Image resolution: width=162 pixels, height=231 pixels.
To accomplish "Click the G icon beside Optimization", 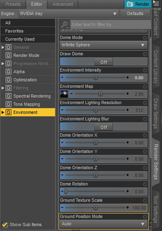I will point(9,80).
